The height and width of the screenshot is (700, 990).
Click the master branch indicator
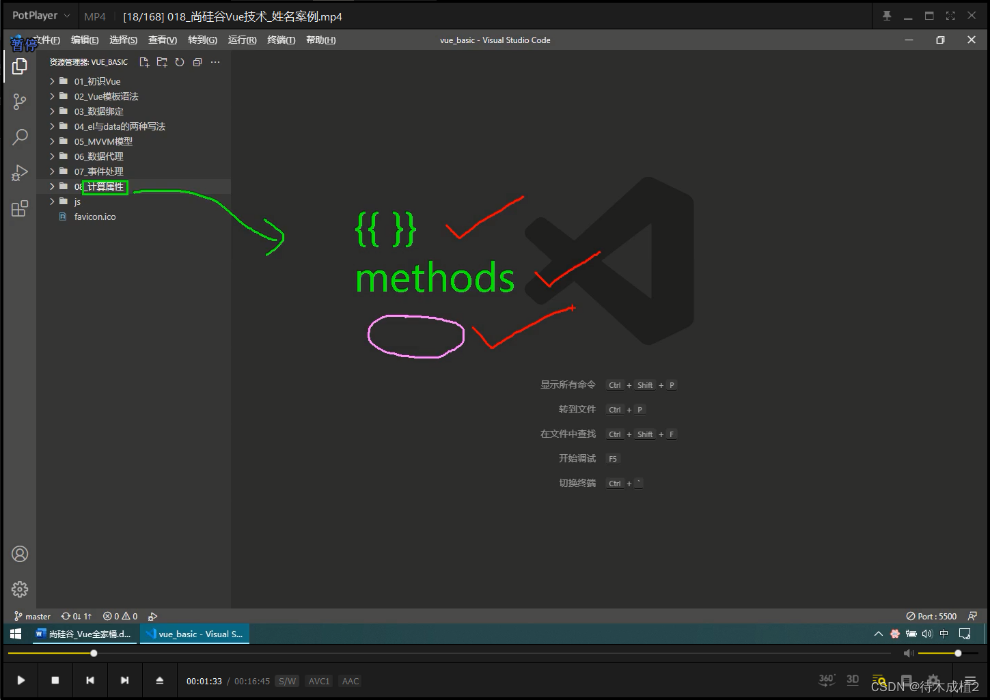point(32,616)
